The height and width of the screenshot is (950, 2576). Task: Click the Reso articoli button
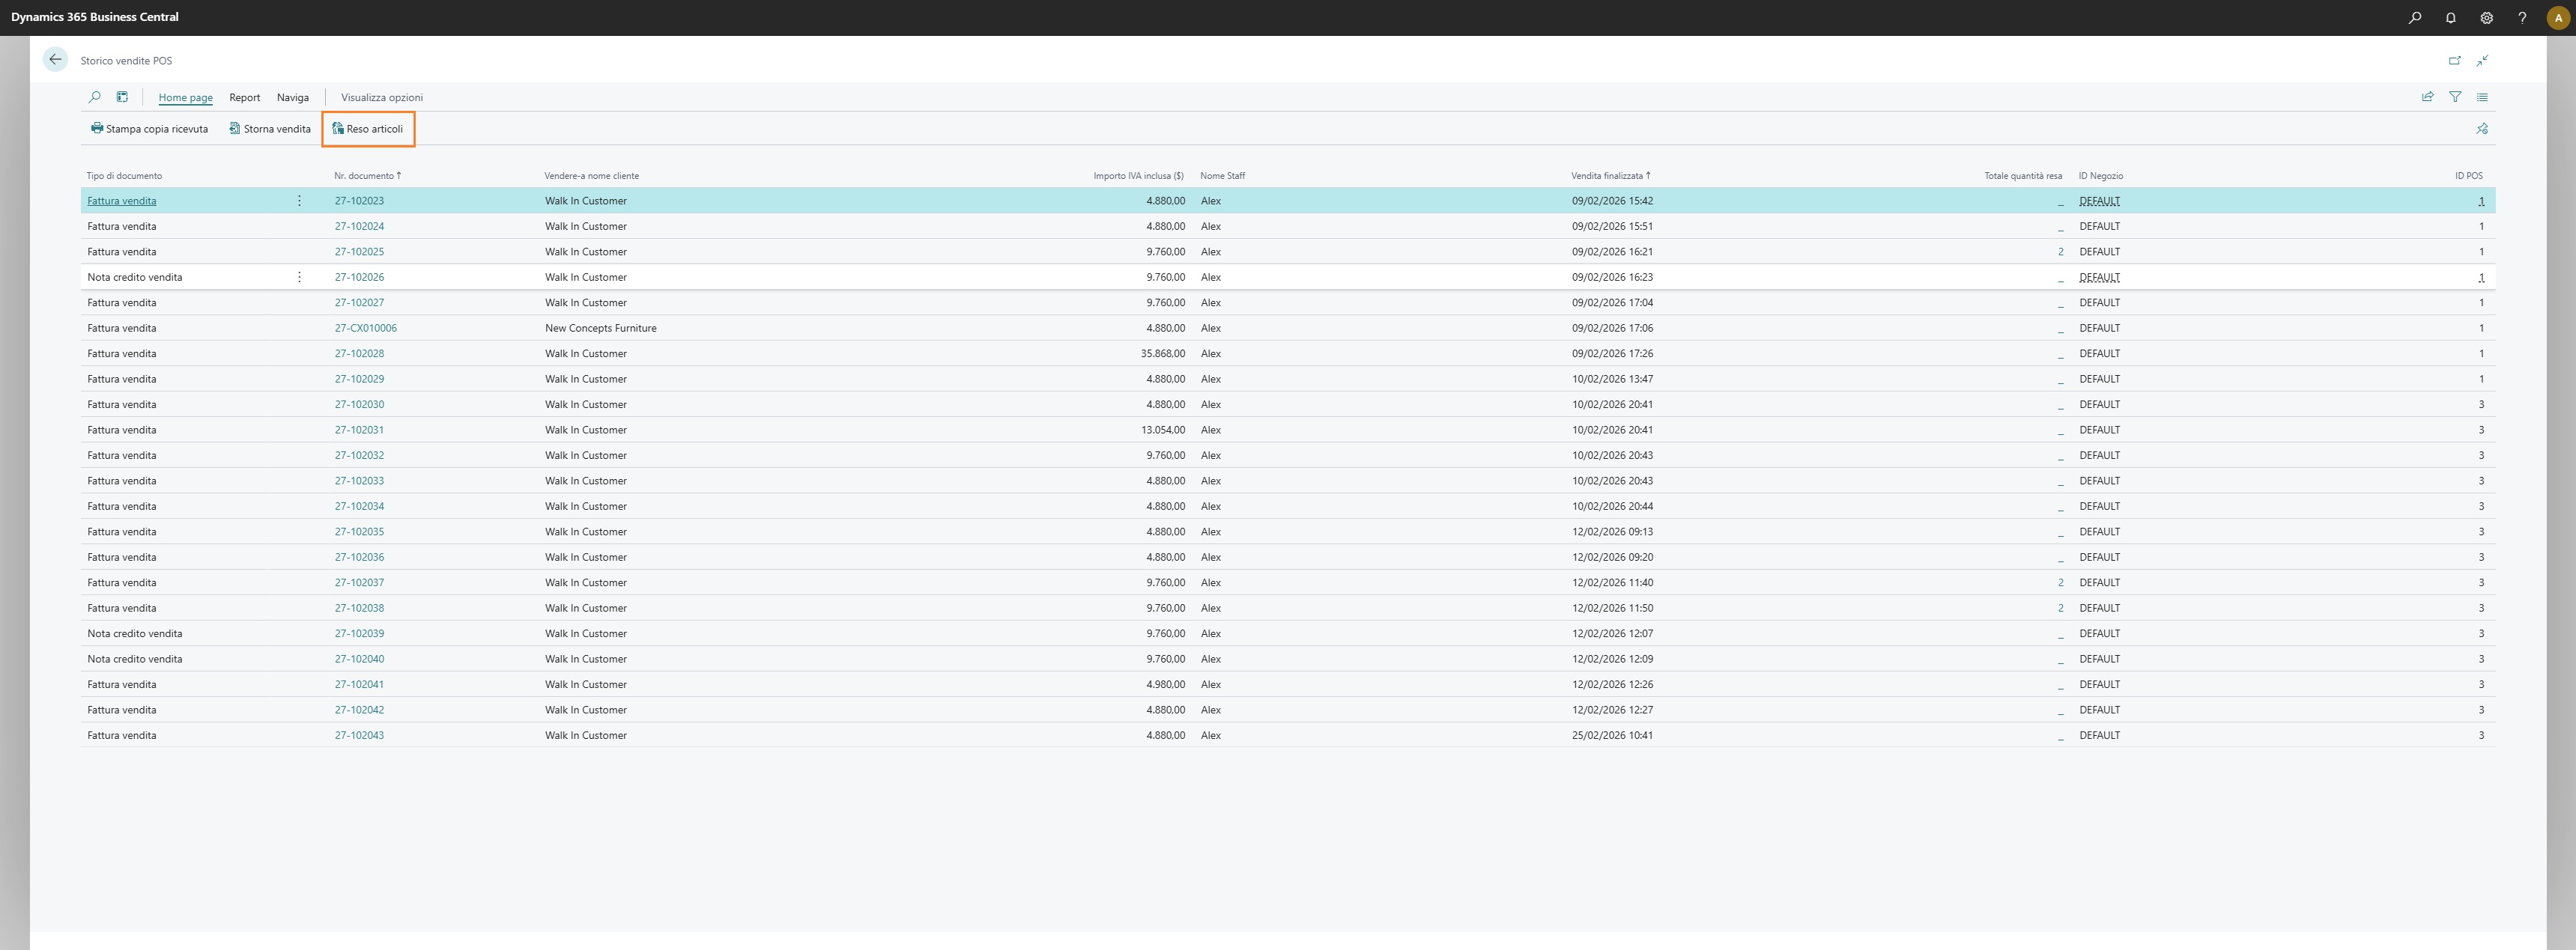(367, 129)
